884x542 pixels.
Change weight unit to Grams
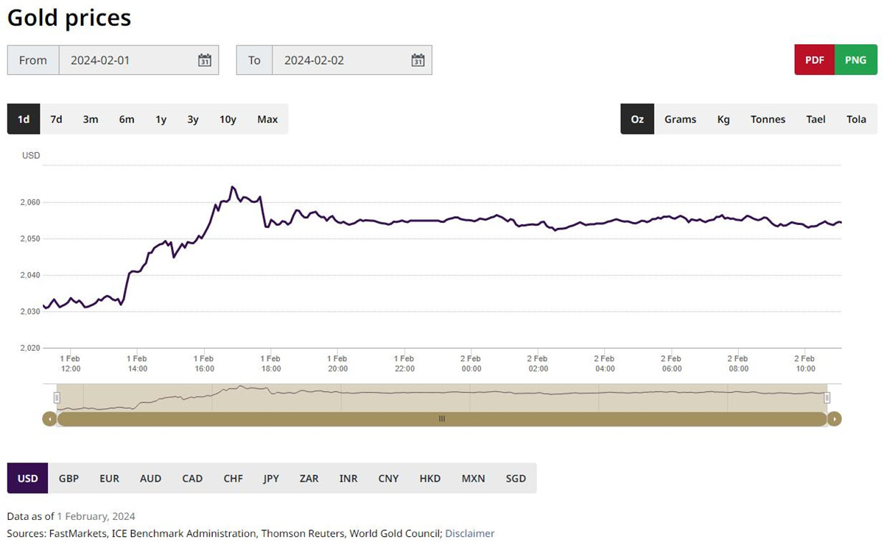tap(680, 119)
